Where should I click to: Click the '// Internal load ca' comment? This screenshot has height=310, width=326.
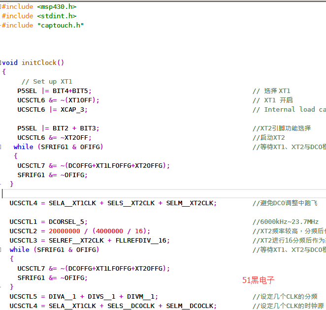coord(289,110)
